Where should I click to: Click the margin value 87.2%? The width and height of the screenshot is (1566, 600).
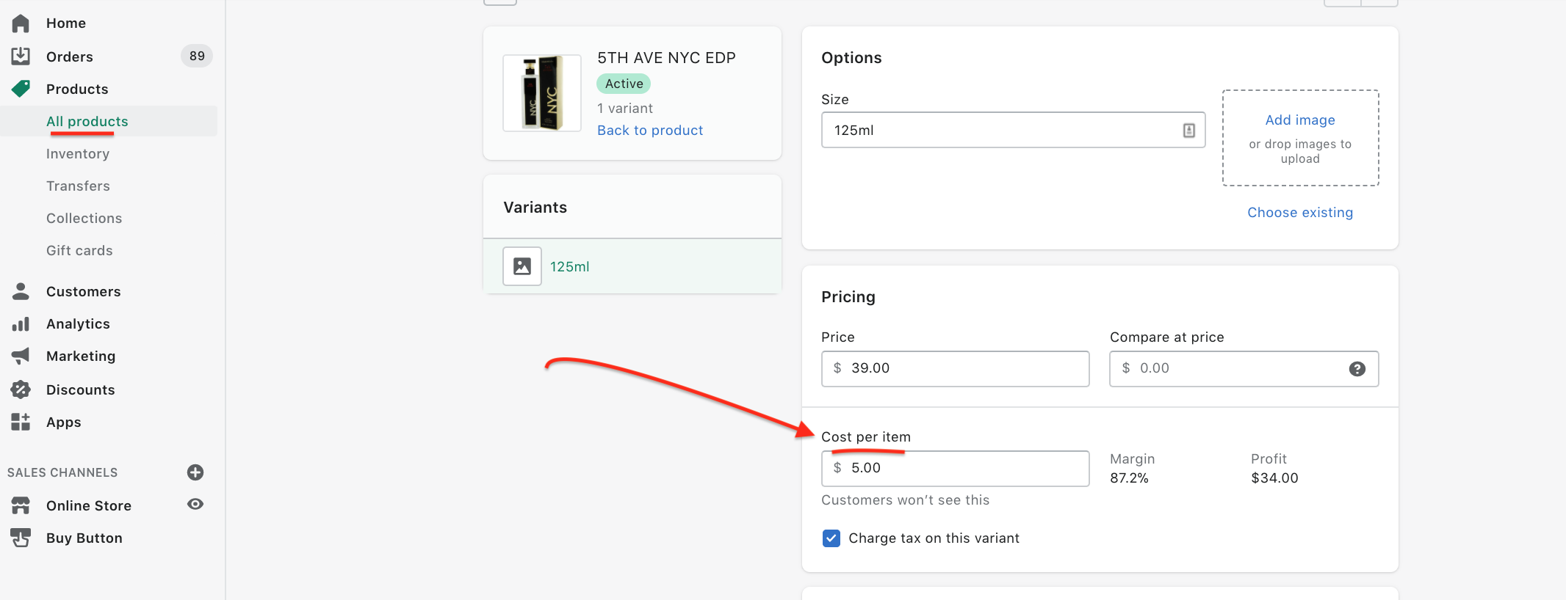click(1129, 478)
